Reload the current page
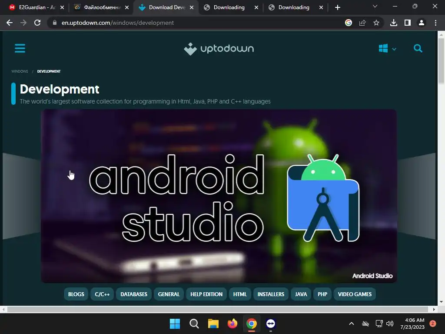The image size is (445, 334). point(37,23)
